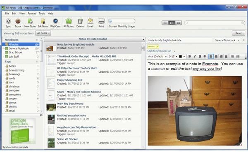Open the font size 14 dropdown
The width and height of the screenshot is (248, 152).
pyautogui.click(x=173, y=56)
